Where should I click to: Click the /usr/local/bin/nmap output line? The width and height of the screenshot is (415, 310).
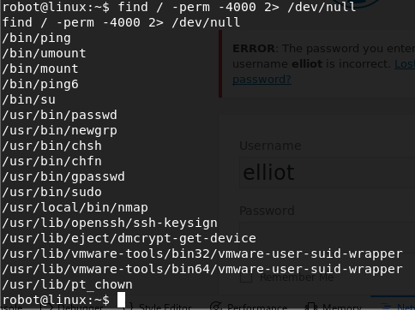click(75, 207)
